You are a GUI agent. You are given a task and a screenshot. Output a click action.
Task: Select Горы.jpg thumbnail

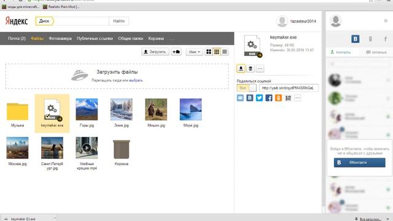(x=87, y=109)
